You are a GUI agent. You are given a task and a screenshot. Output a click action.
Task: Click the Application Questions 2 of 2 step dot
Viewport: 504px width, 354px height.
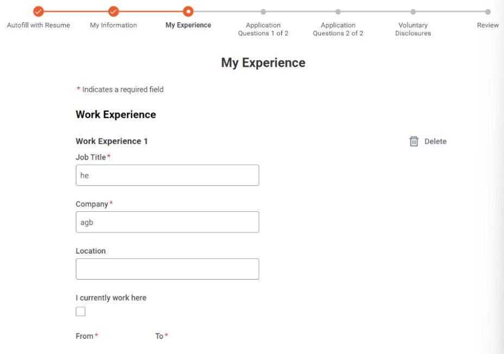pos(338,11)
